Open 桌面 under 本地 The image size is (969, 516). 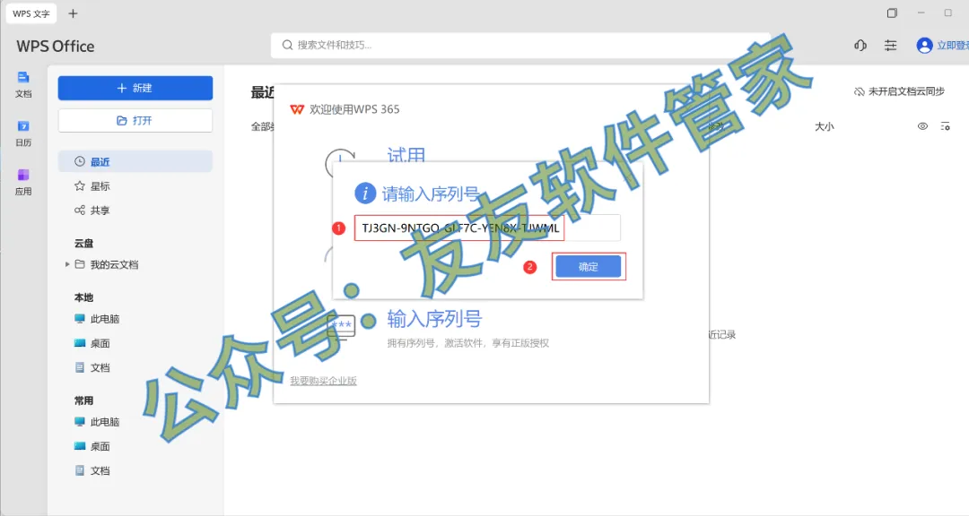(x=100, y=343)
